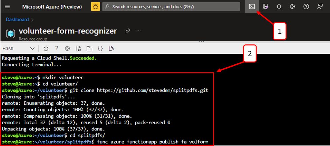Open Cloud Shell settings gear

click(x=67, y=49)
